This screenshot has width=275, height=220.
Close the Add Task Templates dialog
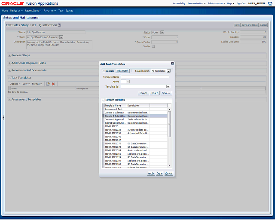point(172,64)
